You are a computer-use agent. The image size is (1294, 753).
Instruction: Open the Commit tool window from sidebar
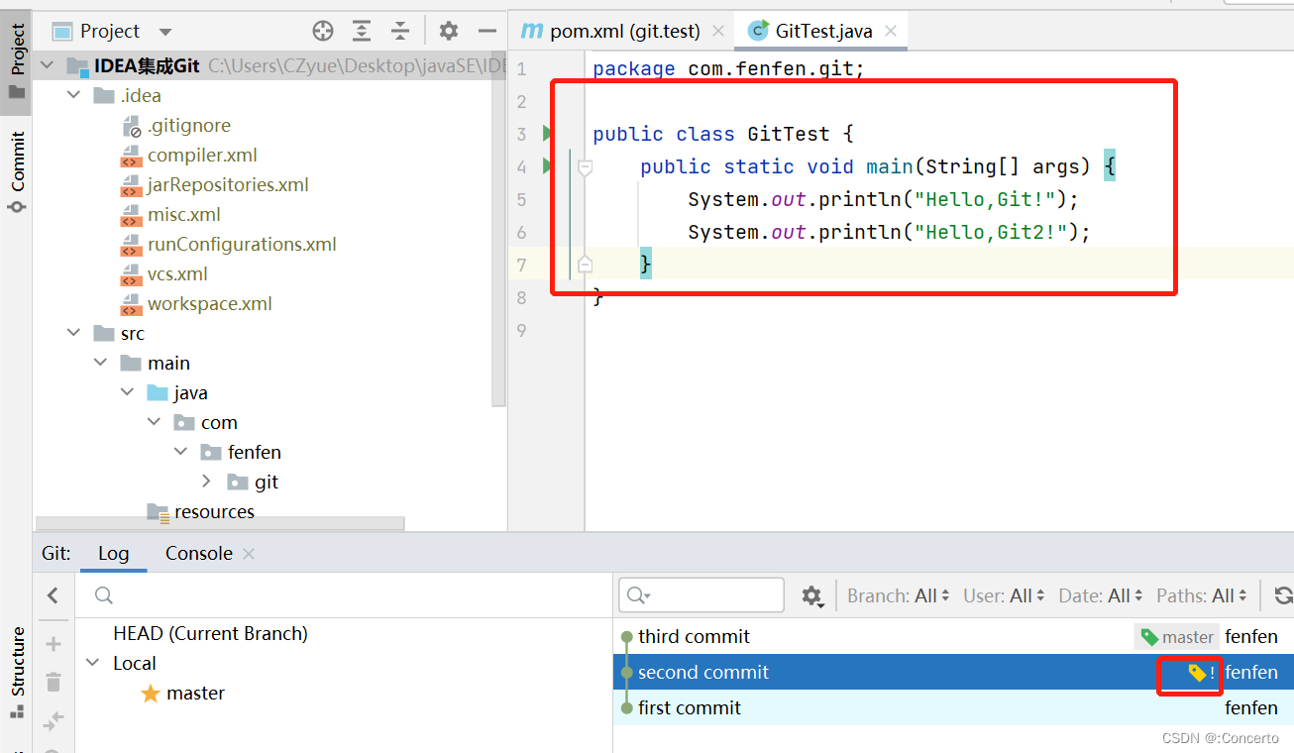pyautogui.click(x=17, y=171)
